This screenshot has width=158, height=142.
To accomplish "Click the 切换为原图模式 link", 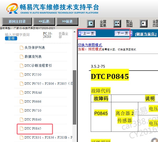I will (x=90, y=45).
